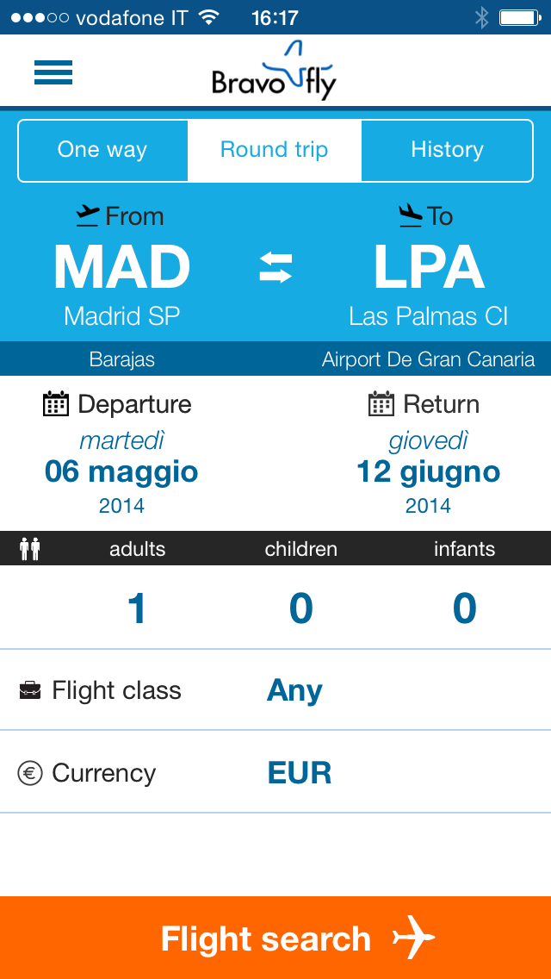551x979 pixels.
Task: Edit return date 12 giugno
Action: [428, 472]
